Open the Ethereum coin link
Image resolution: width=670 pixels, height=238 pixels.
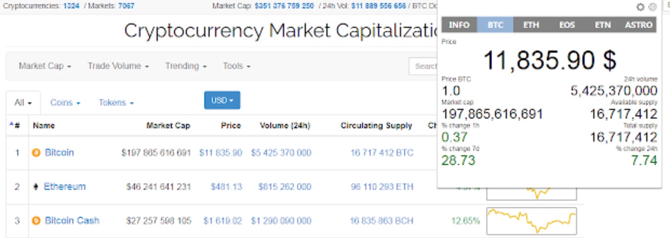pyautogui.click(x=65, y=187)
